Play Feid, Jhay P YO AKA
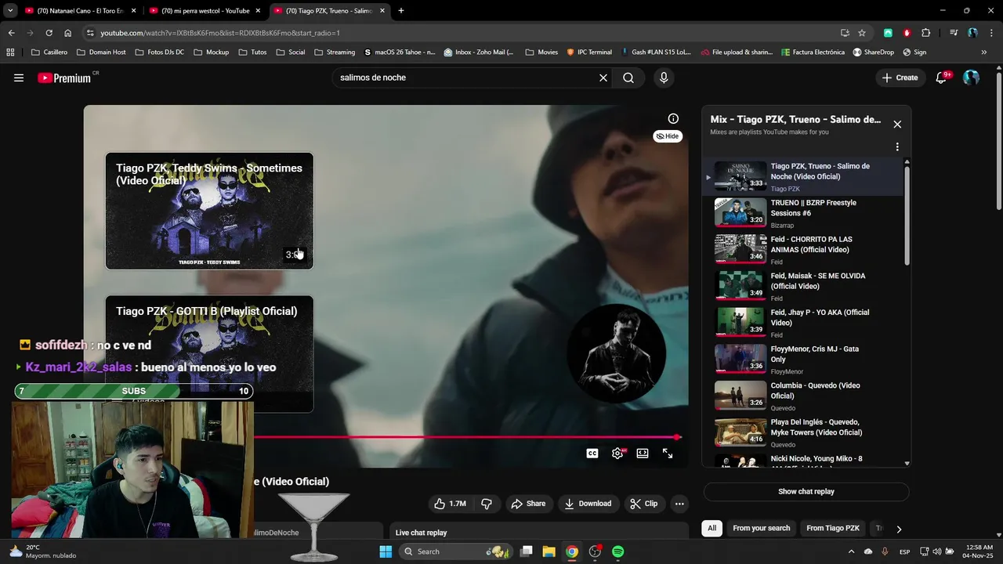Viewport: 1003px width, 564px height. click(x=805, y=323)
